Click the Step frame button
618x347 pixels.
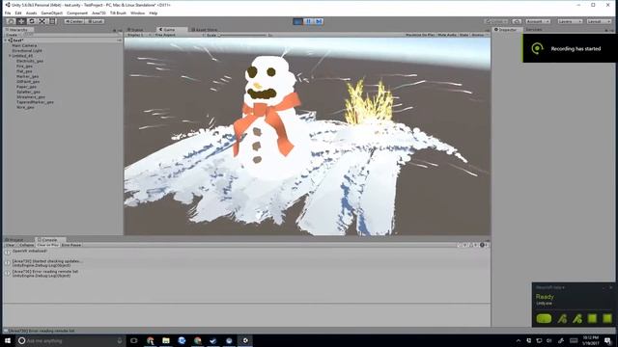tap(319, 21)
